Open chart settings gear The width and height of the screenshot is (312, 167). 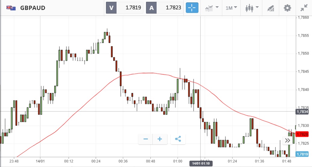click(288, 8)
